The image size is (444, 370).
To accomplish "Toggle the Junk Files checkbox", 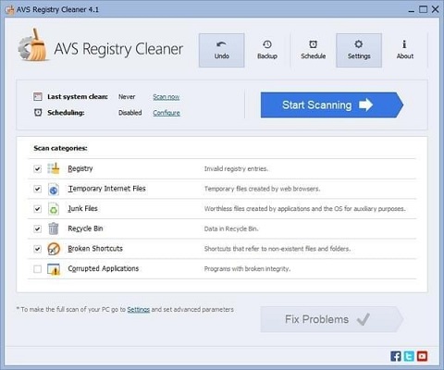I will 37,209.
